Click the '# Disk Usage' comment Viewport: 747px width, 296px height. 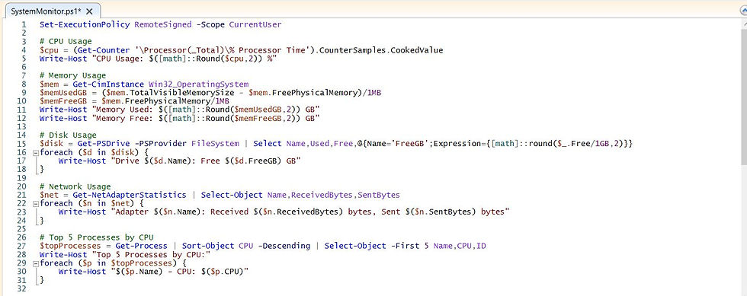68,135
